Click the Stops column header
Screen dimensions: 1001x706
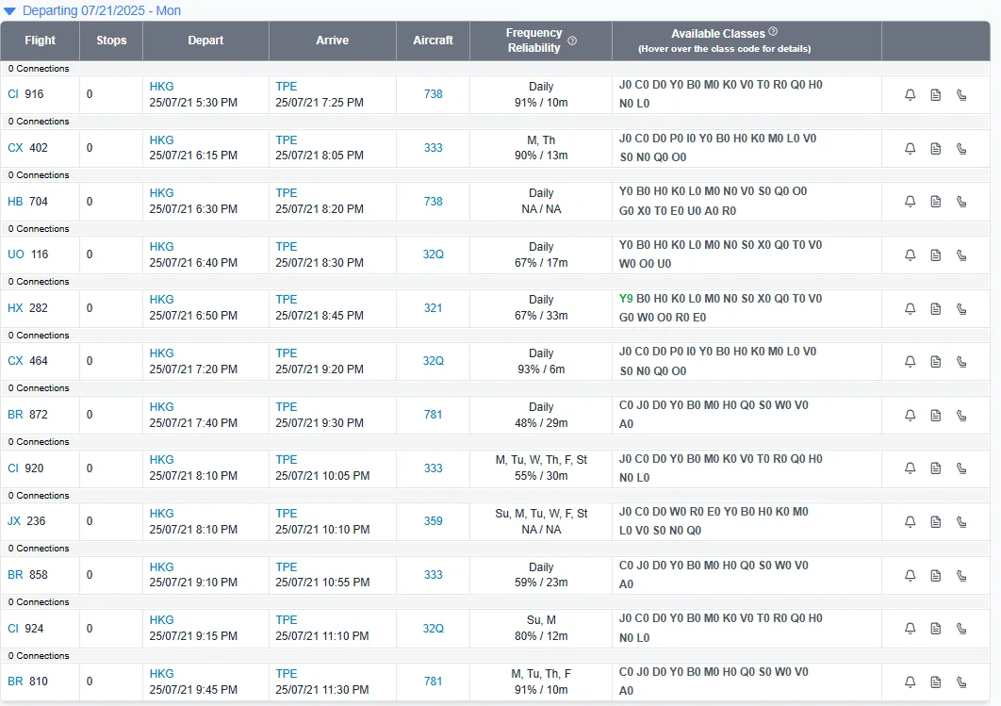[x=112, y=41]
